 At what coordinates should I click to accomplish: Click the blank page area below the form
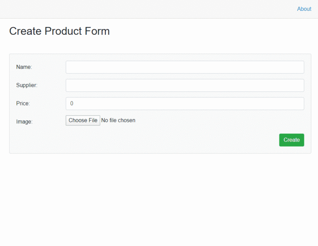tap(159, 199)
